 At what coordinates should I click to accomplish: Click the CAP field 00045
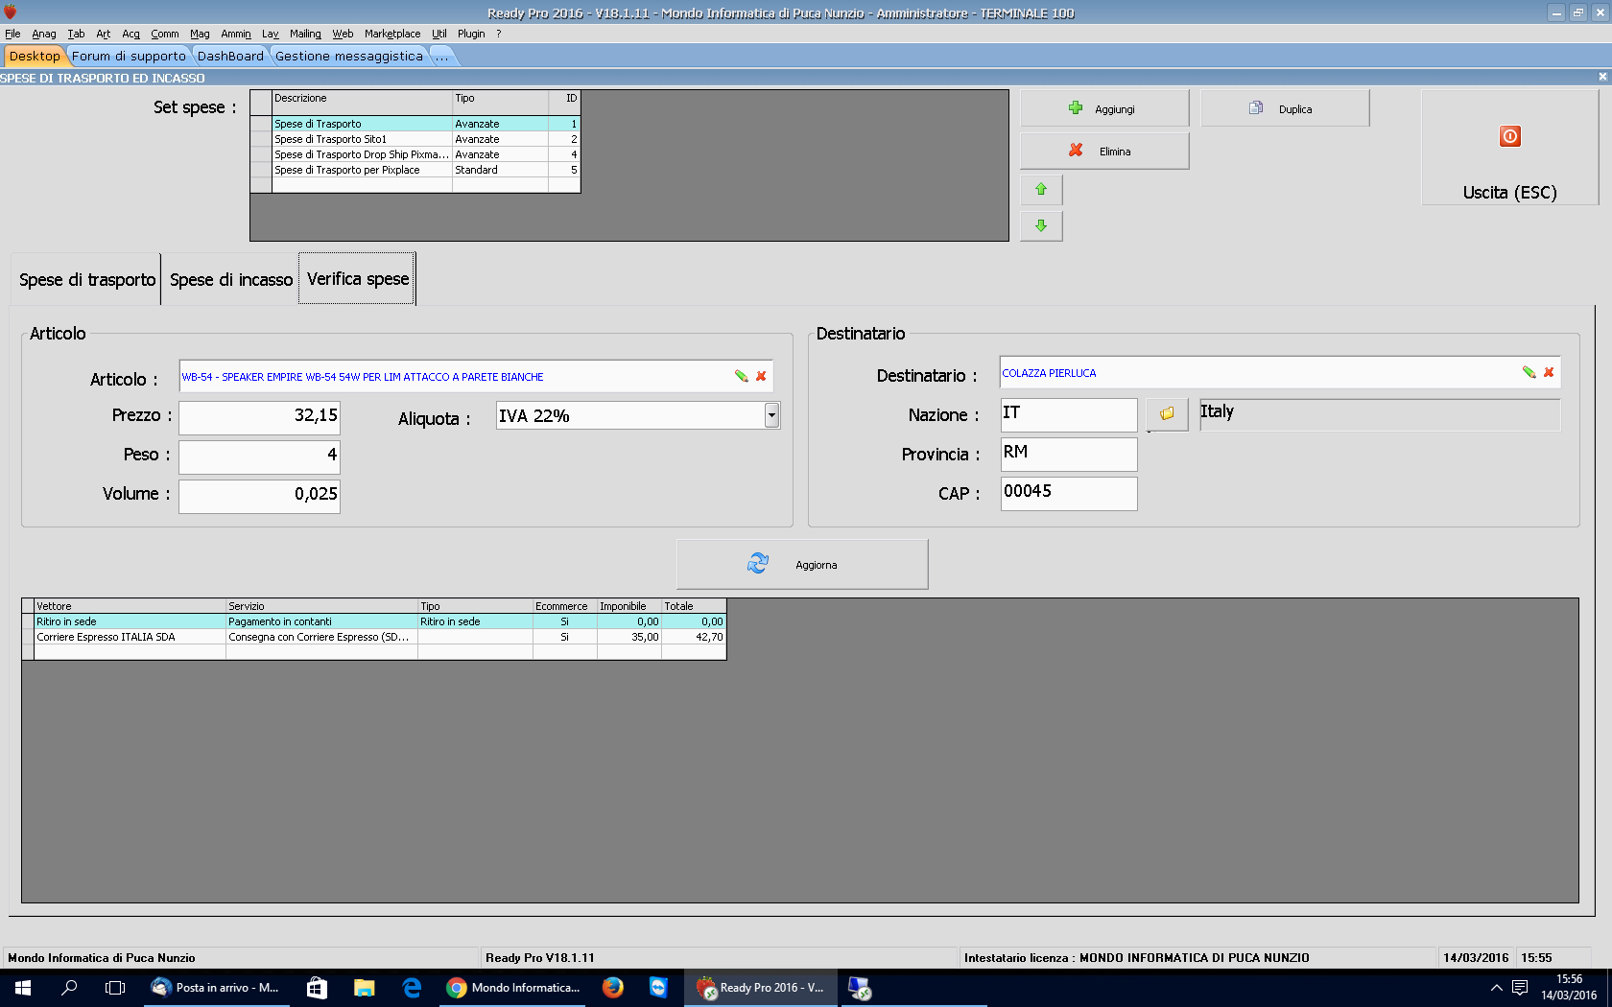tap(1069, 493)
